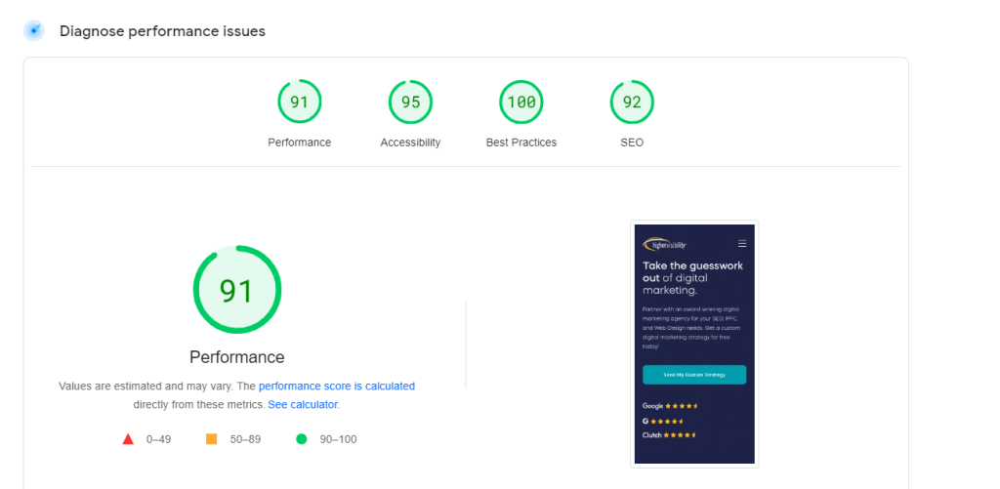Select the Best Practices gauge showing 100
The image size is (1000, 489).
[x=521, y=102]
